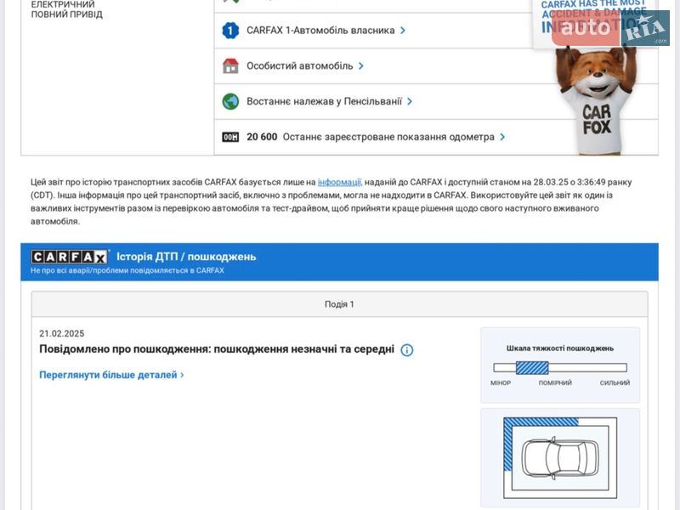The image size is (680, 510).
Task: Click the damage severity scale bar
Action: point(560,368)
